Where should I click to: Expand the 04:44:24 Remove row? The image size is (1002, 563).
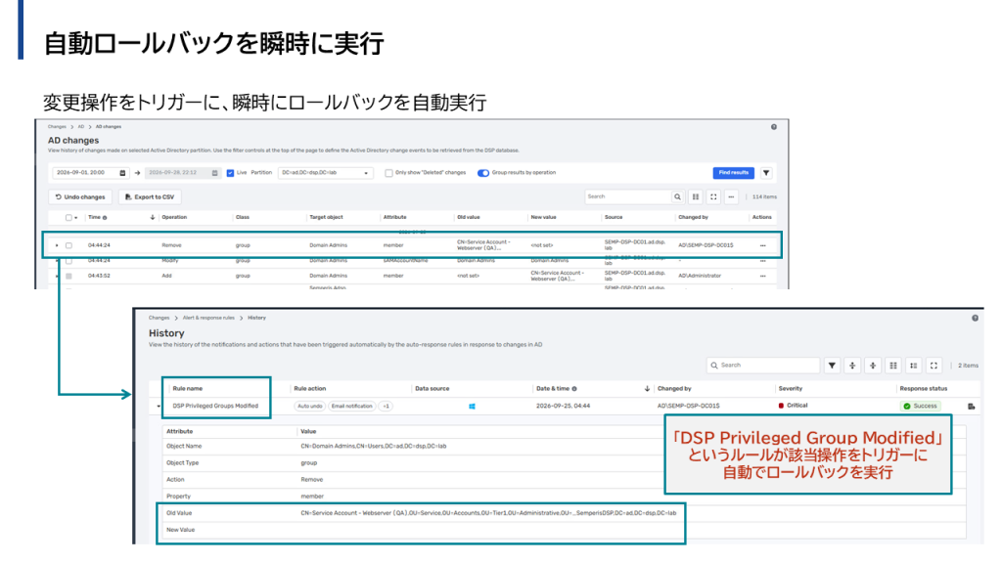57,245
